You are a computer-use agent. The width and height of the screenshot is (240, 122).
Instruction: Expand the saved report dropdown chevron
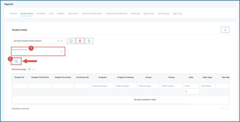(x=62, y=41)
